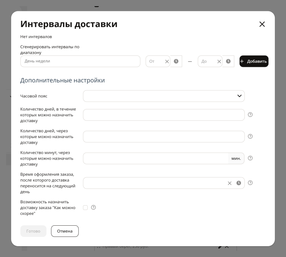Show help for 'дней, через которые' field

pyautogui.click(x=250, y=136)
